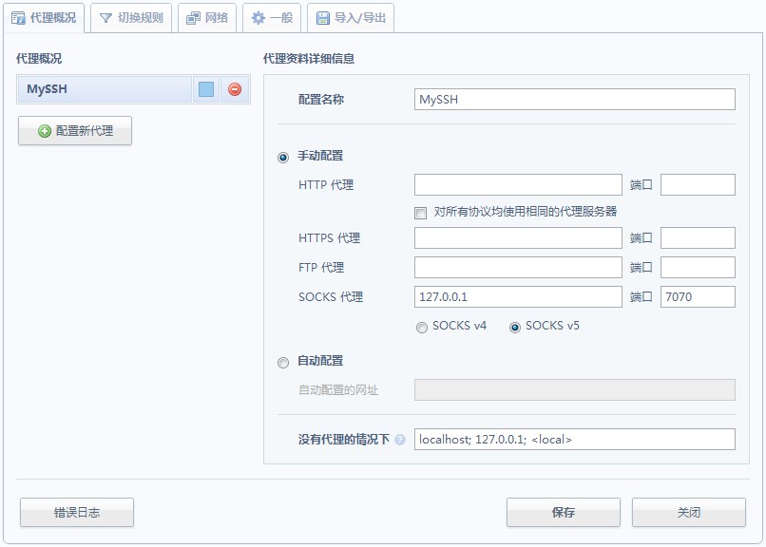Switch to the 网络 tab

pos(207,18)
